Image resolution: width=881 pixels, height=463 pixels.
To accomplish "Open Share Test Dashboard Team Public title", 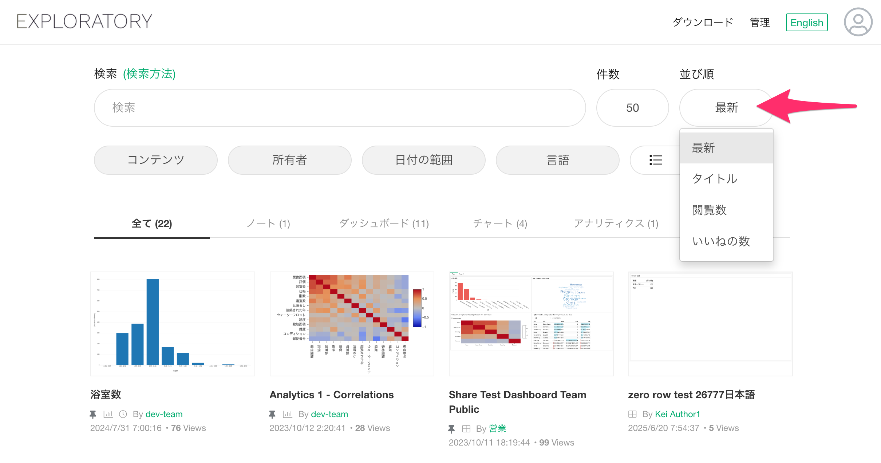I will 518,402.
